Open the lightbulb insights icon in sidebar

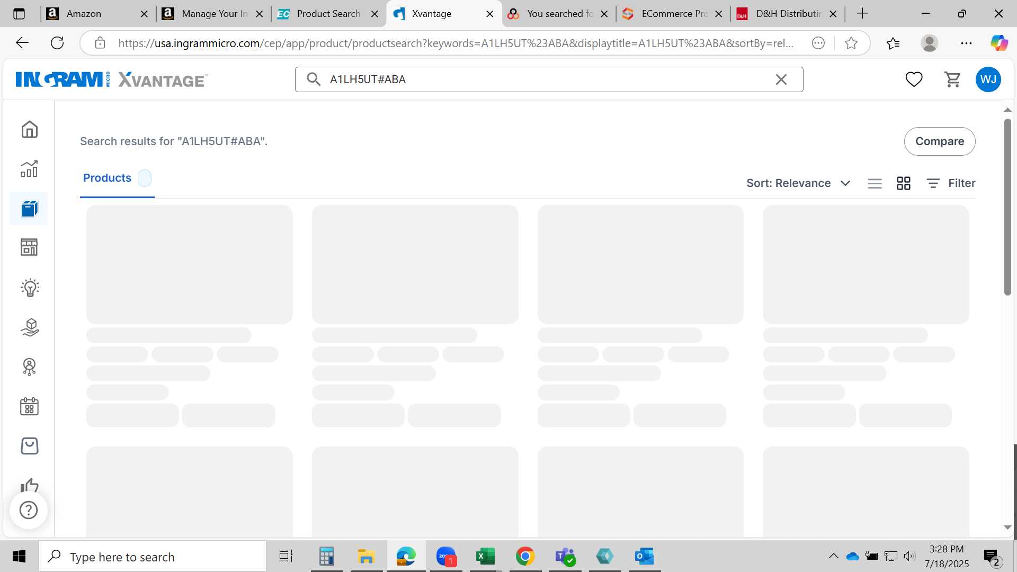click(x=29, y=288)
